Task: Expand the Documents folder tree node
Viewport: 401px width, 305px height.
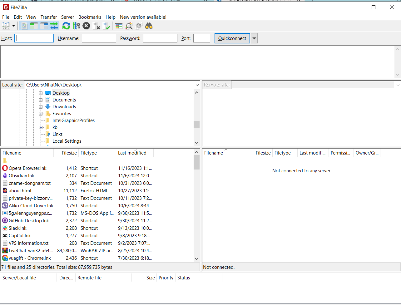Action: [x=41, y=100]
